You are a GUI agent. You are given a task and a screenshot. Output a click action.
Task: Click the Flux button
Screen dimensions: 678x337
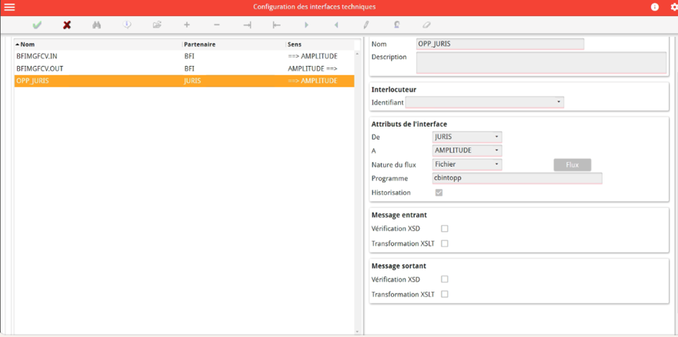point(572,165)
